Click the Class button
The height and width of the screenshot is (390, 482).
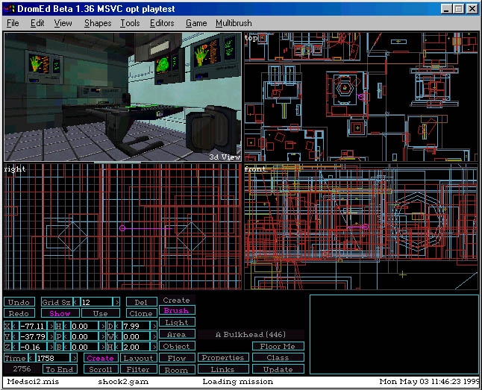278,357
